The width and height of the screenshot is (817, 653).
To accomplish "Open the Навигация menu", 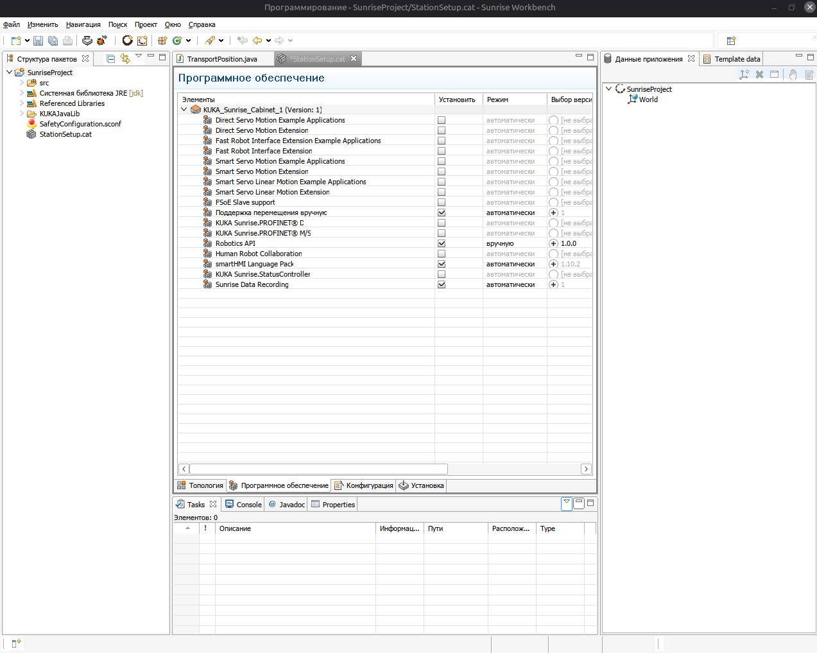I will coord(83,24).
